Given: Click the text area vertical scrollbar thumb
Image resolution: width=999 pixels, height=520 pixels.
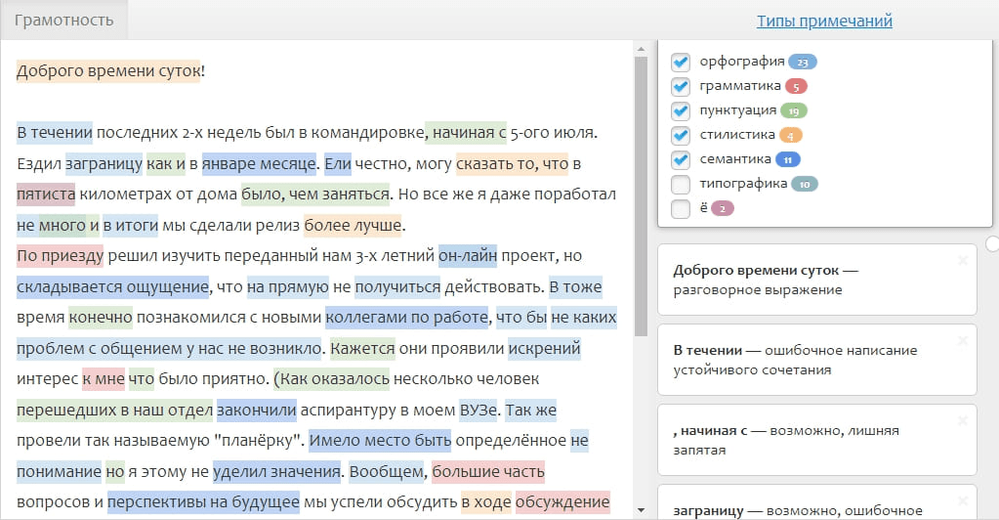Looking at the screenshot, I should [641, 196].
